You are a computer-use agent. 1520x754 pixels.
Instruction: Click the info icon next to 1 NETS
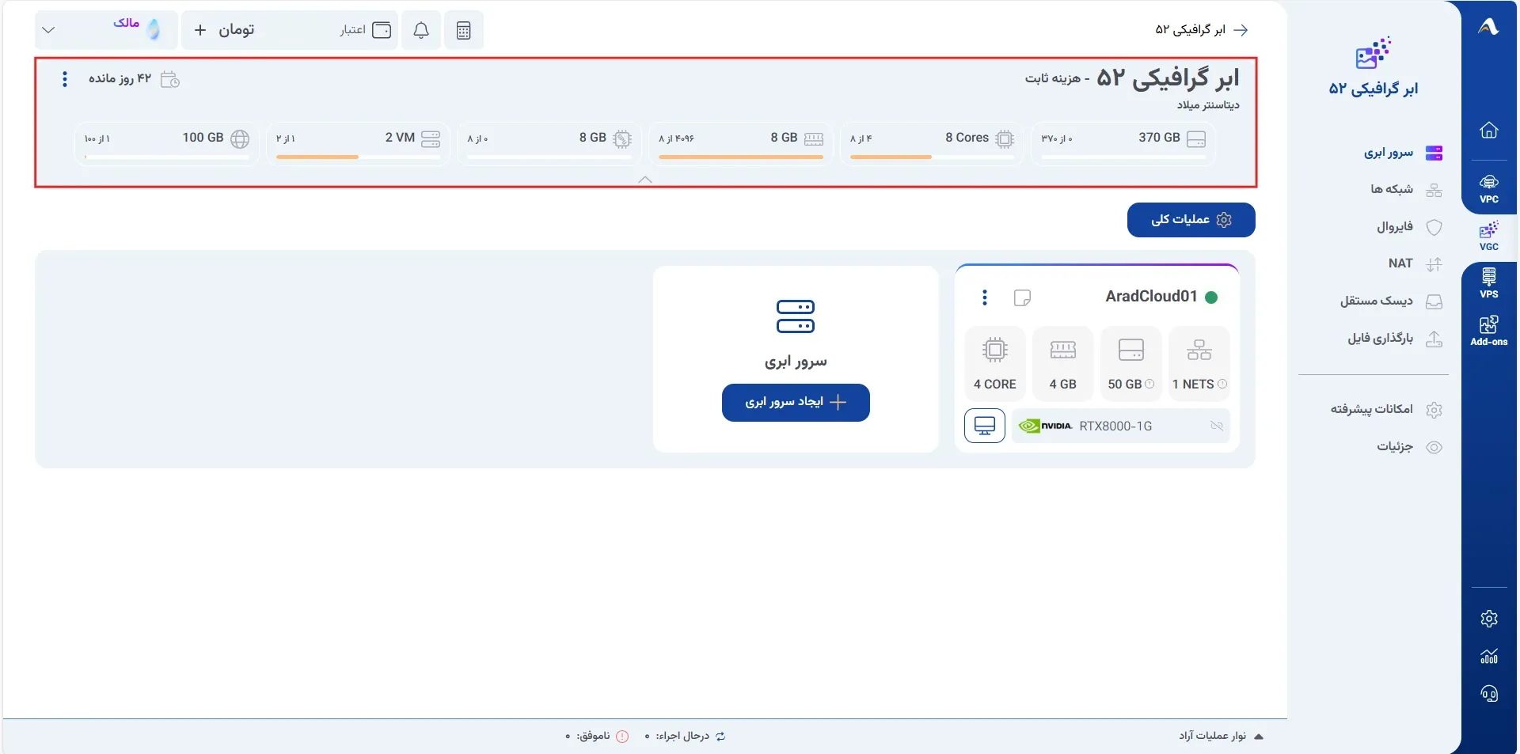pyautogui.click(x=1222, y=384)
